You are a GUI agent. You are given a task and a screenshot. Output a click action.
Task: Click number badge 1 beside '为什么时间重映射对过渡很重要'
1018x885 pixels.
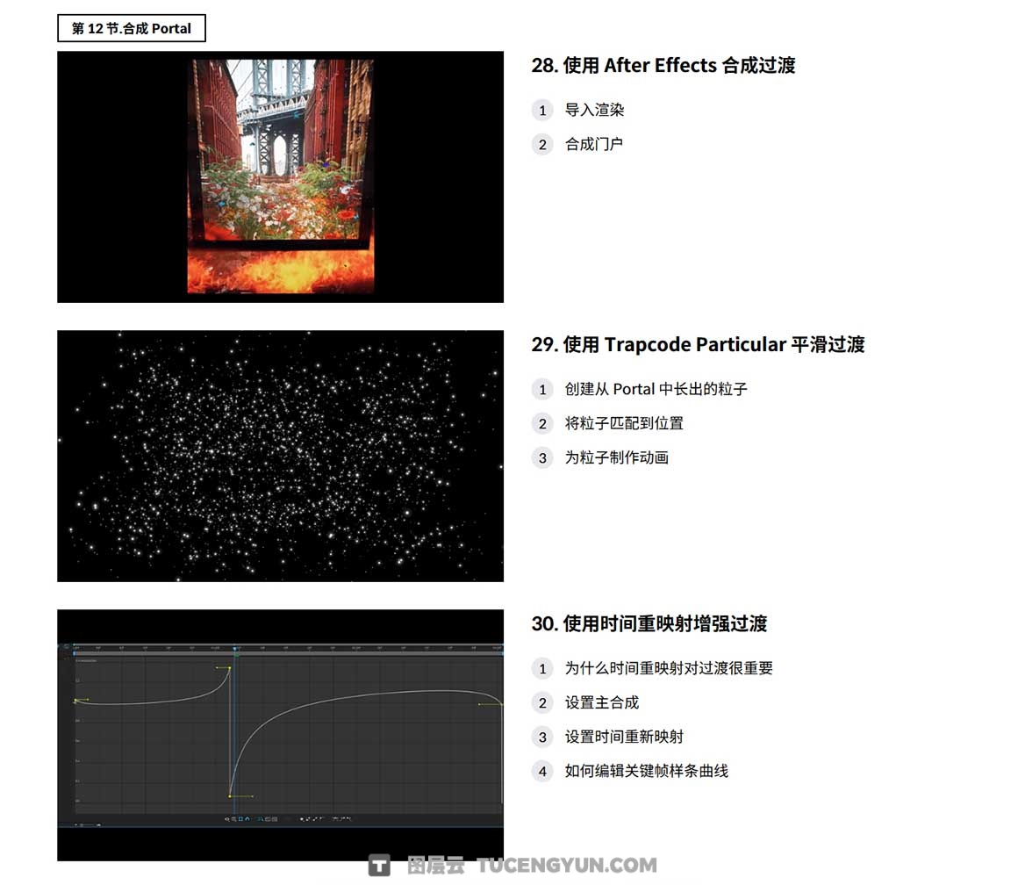click(x=542, y=669)
